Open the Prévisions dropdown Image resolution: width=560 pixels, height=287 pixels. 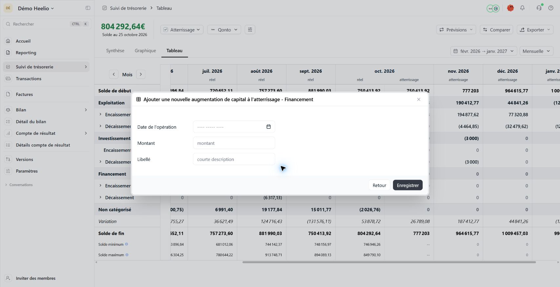(x=456, y=29)
